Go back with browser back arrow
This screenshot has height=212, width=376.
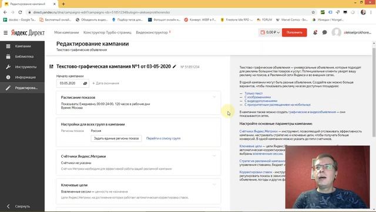coord(5,12)
